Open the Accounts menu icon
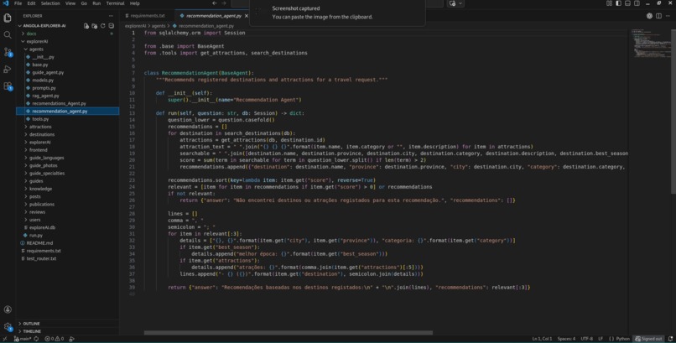Viewport: 676px width, 343px height. point(8,309)
